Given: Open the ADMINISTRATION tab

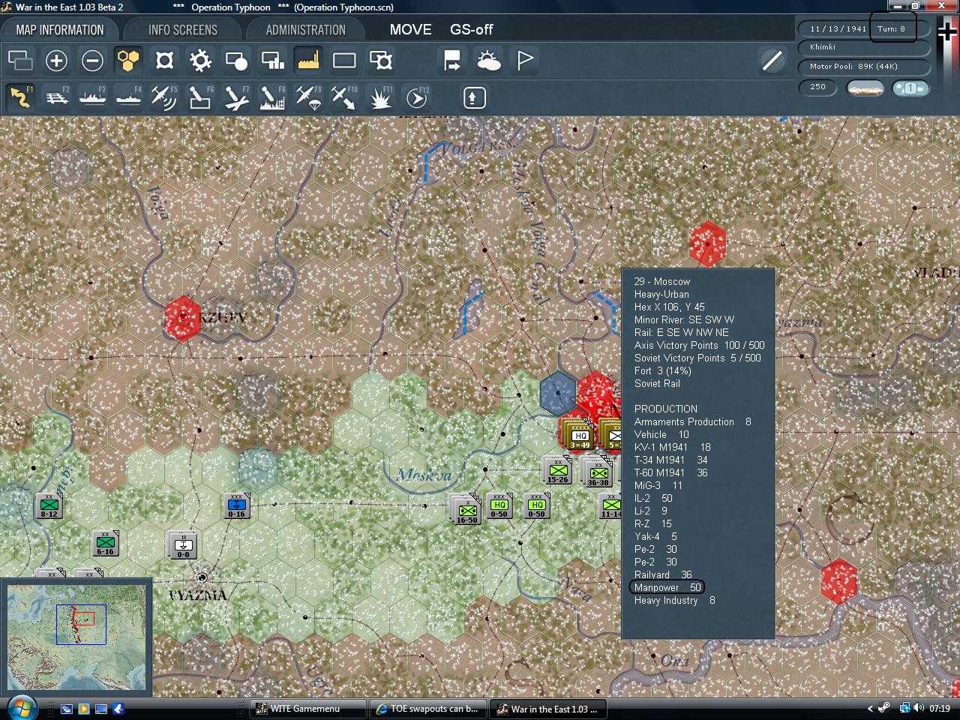Looking at the screenshot, I should (x=305, y=30).
